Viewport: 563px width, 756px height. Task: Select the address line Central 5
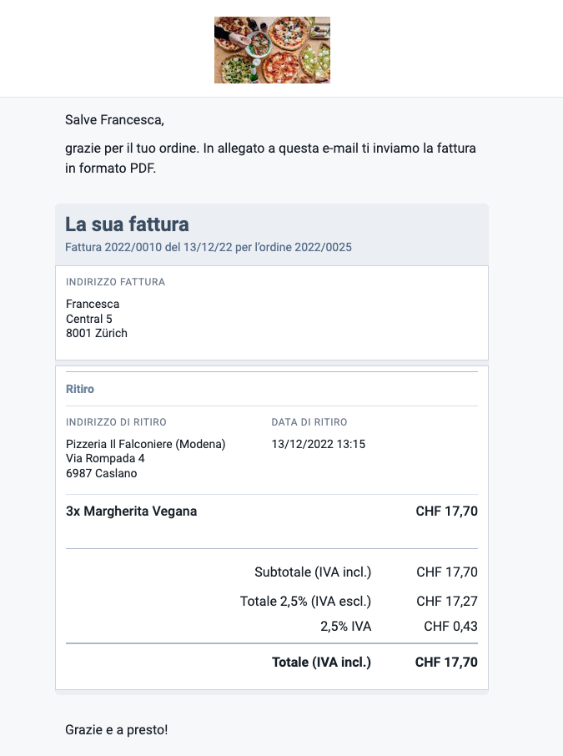tap(88, 319)
